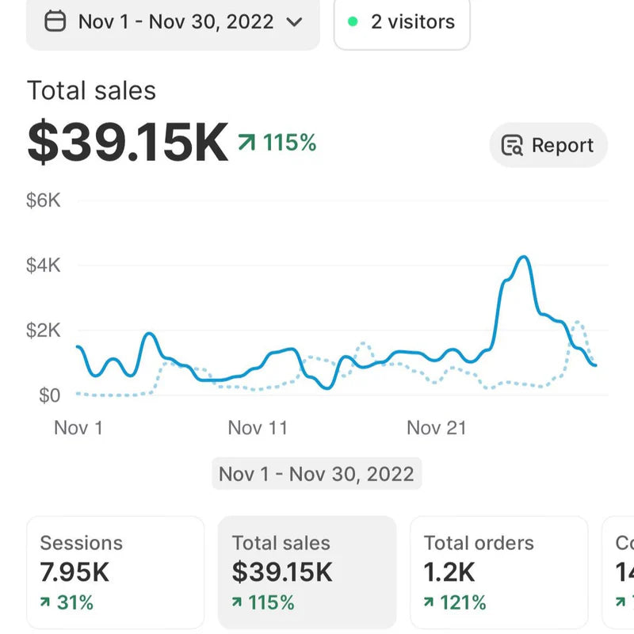This screenshot has width=634, height=634.
Task: Click the Report magnifier icon
Action: point(513,146)
